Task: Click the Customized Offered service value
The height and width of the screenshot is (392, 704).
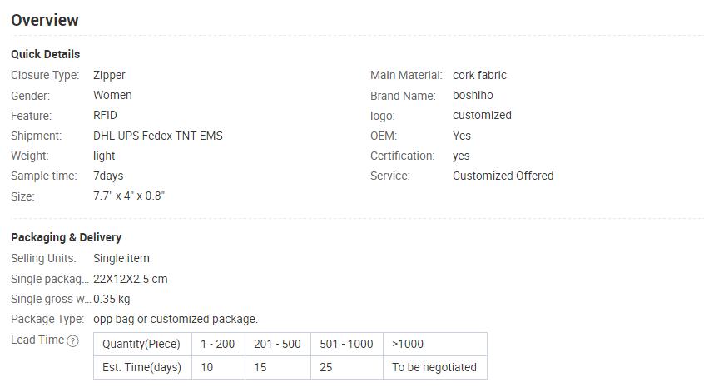Action: click(x=503, y=176)
